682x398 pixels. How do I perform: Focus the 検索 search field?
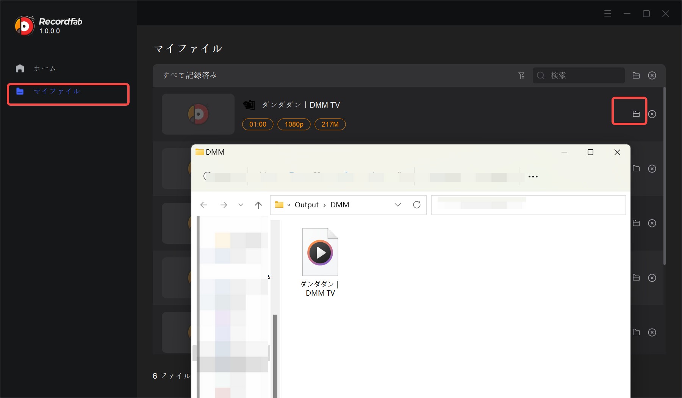point(579,75)
